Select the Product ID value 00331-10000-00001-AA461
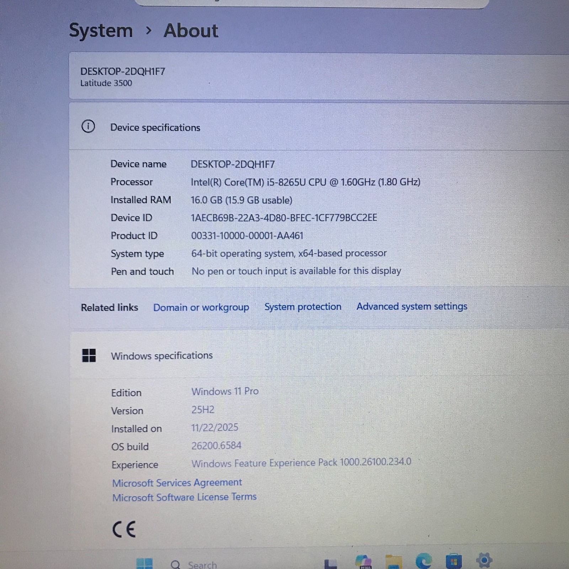 [x=247, y=235]
